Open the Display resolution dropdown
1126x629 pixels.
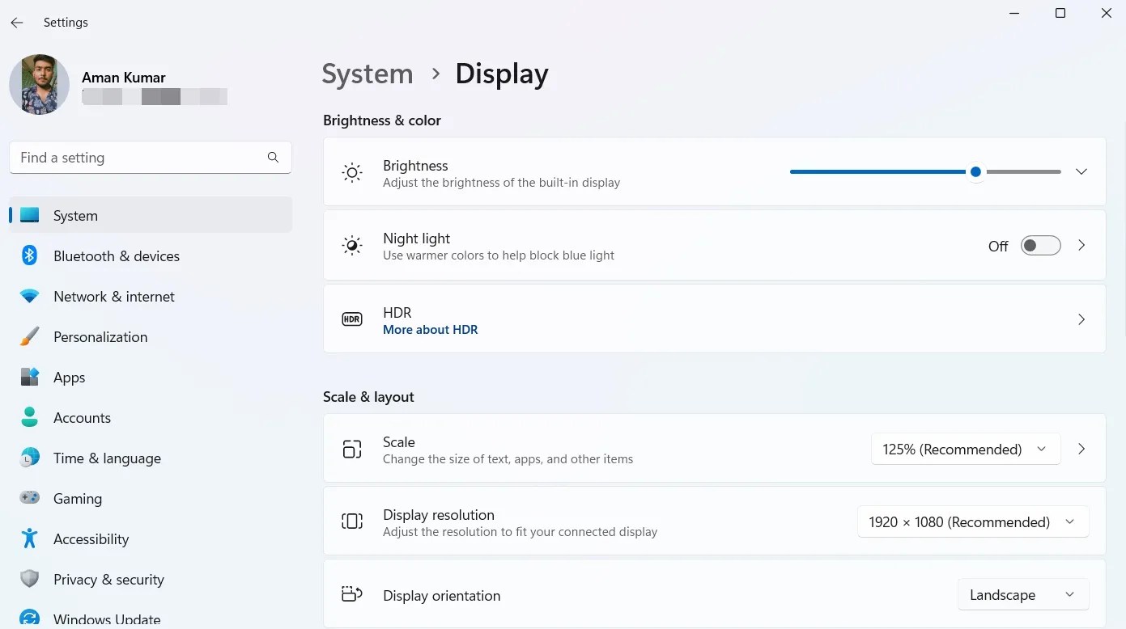click(x=972, y=521)
